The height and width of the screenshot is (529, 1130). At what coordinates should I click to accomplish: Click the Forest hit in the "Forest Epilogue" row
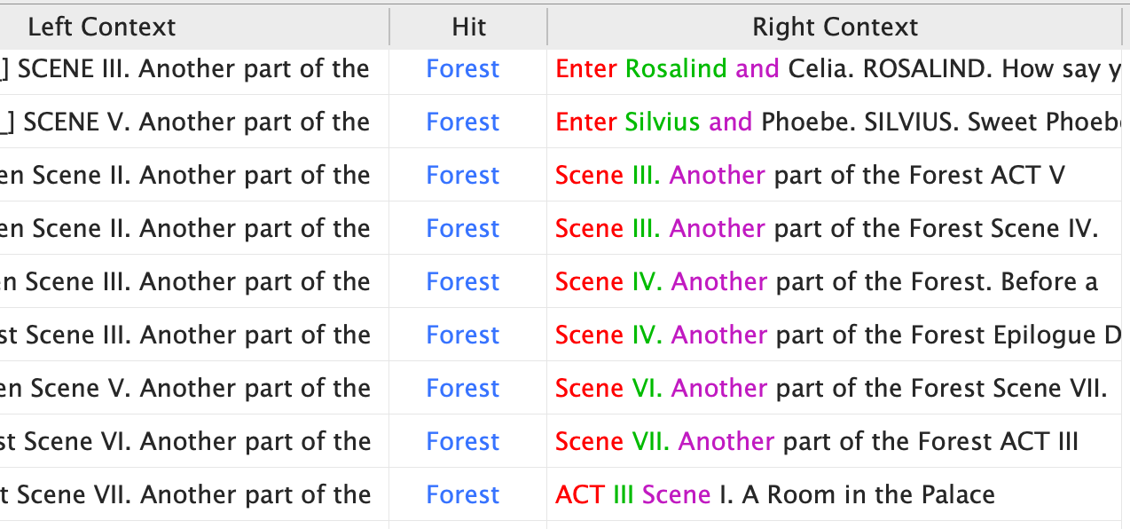(463, 336)
